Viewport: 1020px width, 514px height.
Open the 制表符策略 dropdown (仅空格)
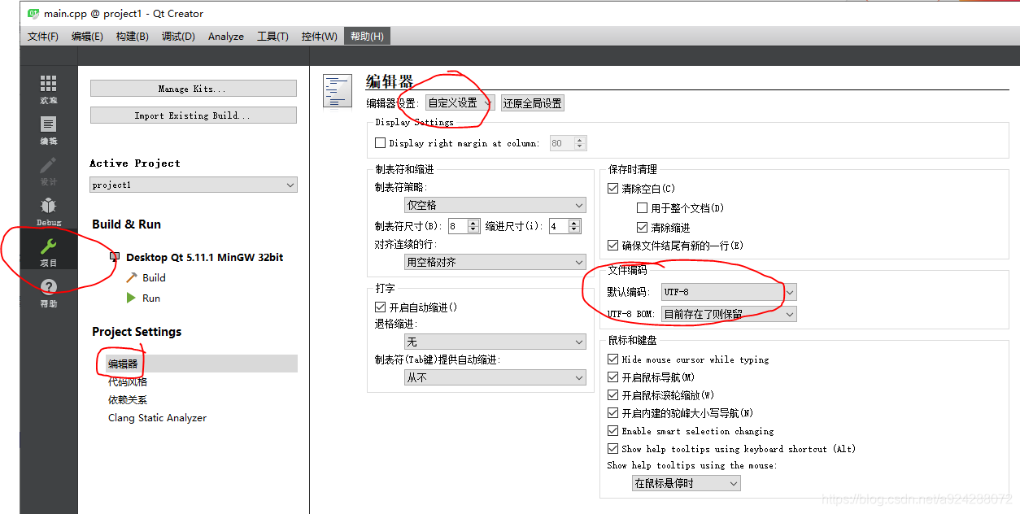[495, 206]
